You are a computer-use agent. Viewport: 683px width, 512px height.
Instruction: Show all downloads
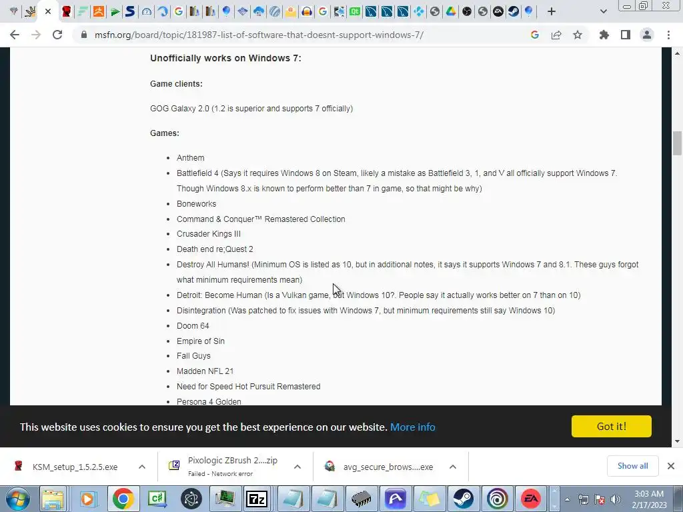click(632, 466)
